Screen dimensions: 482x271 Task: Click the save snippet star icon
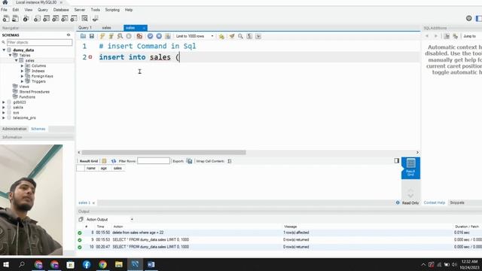pyautogui.click(x=221, y=36)
